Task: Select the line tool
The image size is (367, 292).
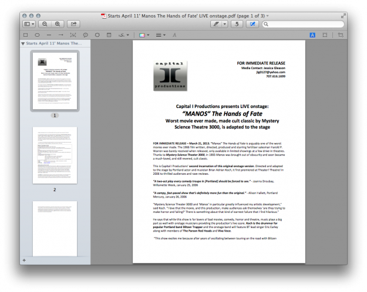Action: pyautogui.click(x=49, y=35)
